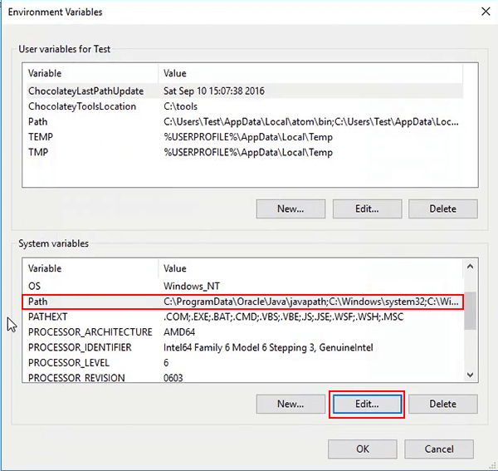Screen dimensions: 498x471
Task: Click New button under User variables
Action: (290, 209)
